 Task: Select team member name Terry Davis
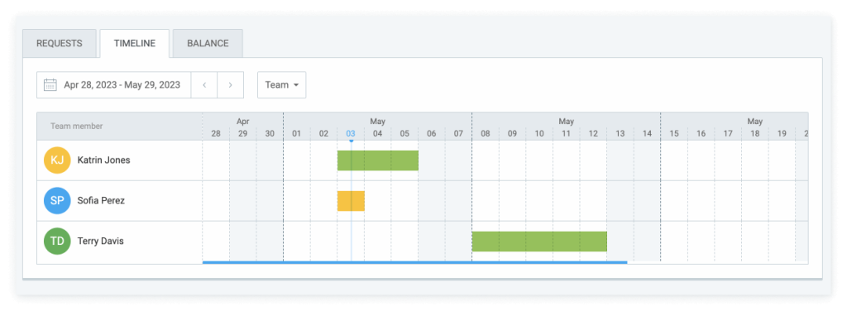pyautogui.click(x=100, y=242)
